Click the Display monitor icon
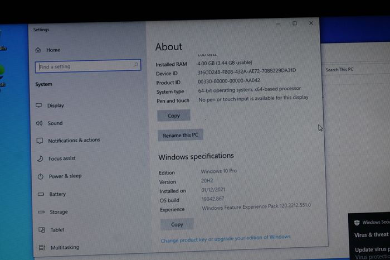 point(39,105)
